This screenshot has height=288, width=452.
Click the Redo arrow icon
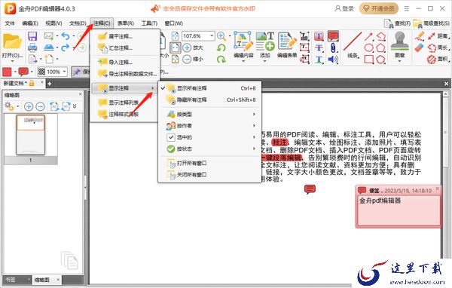click(x=66, y=47)
